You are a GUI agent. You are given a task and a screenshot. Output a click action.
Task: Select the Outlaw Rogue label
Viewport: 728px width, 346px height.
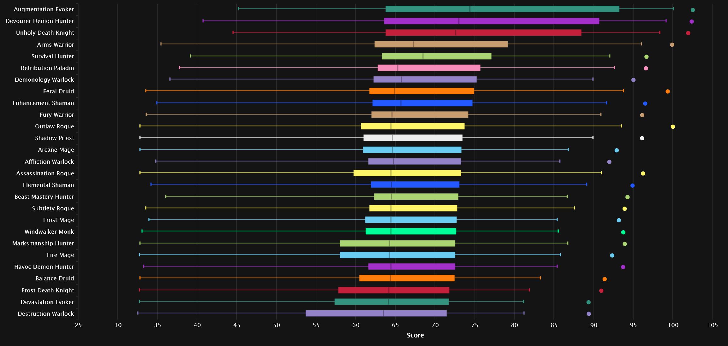point(55,126)
